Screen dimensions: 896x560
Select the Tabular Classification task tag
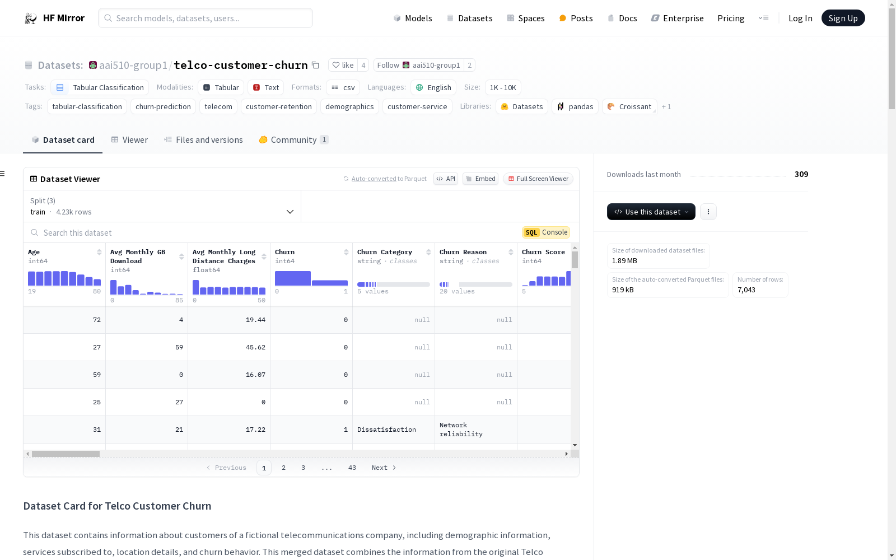point(100,87)
